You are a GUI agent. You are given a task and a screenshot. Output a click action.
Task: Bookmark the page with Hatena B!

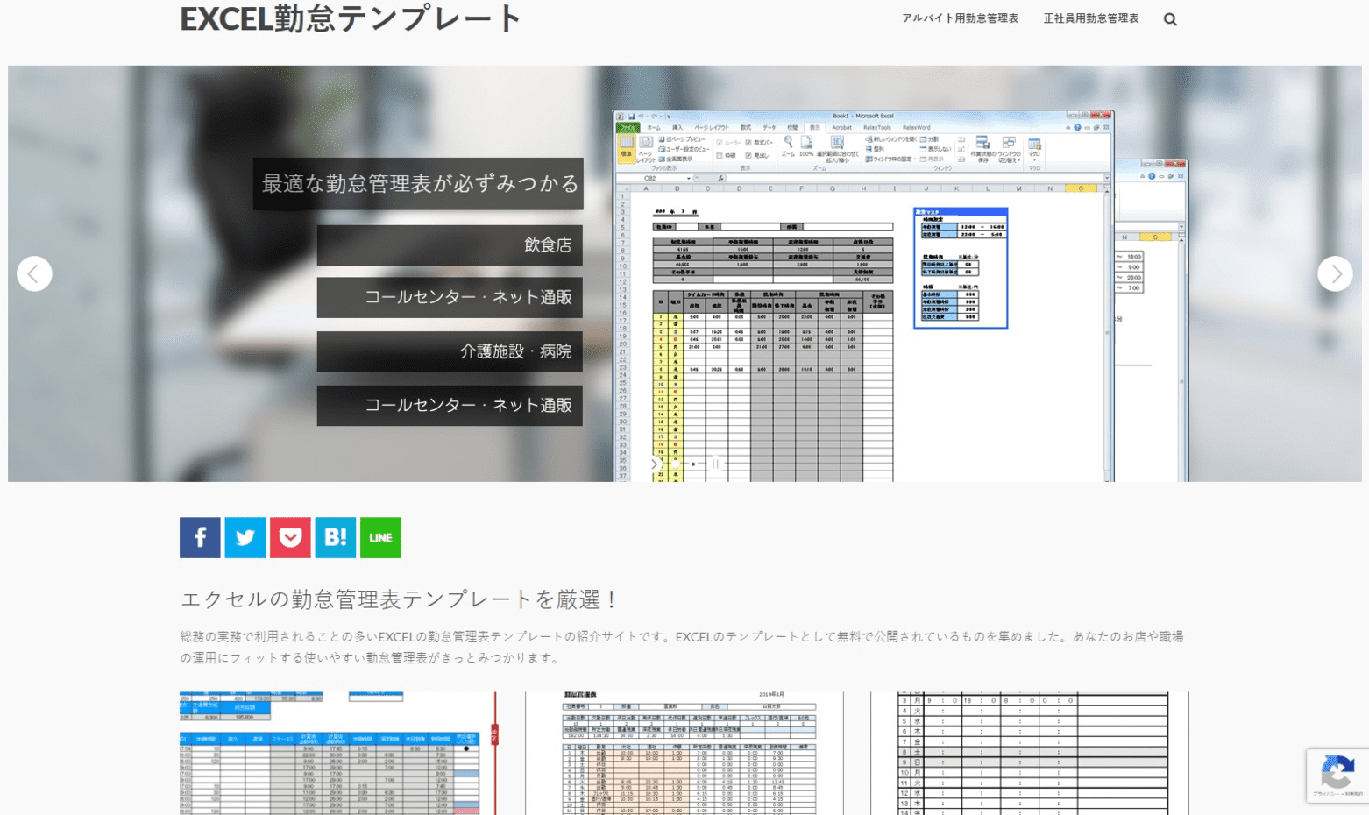click(x=336, y=537)
